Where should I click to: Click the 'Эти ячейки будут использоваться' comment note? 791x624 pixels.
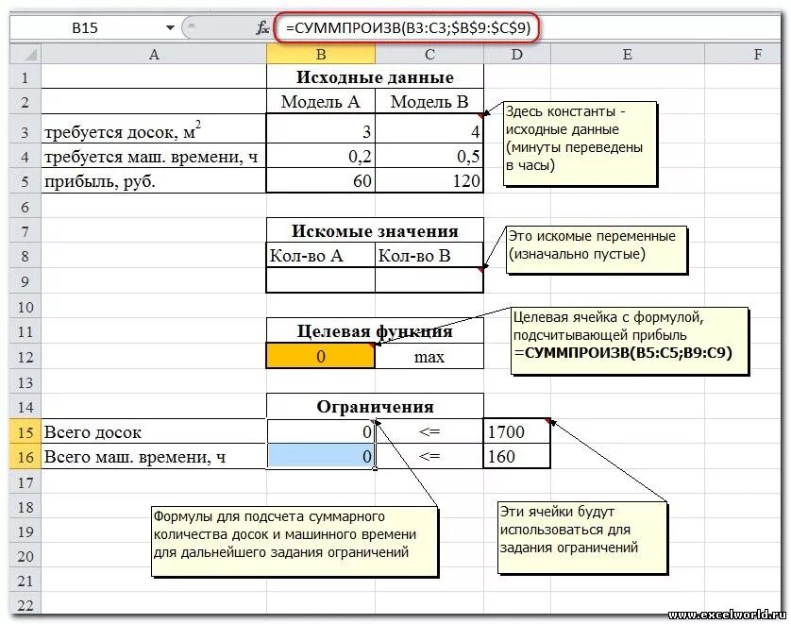coord(582,538)
